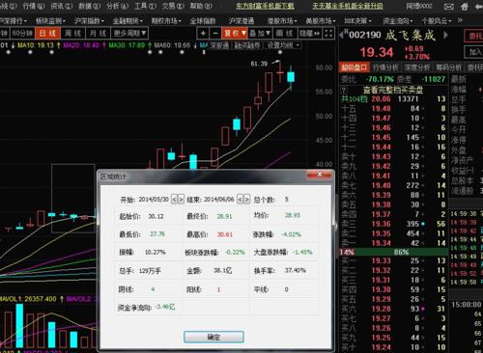Open the 更多周期 more periods dropdown

pyautogui.click(x=129, y=33)
